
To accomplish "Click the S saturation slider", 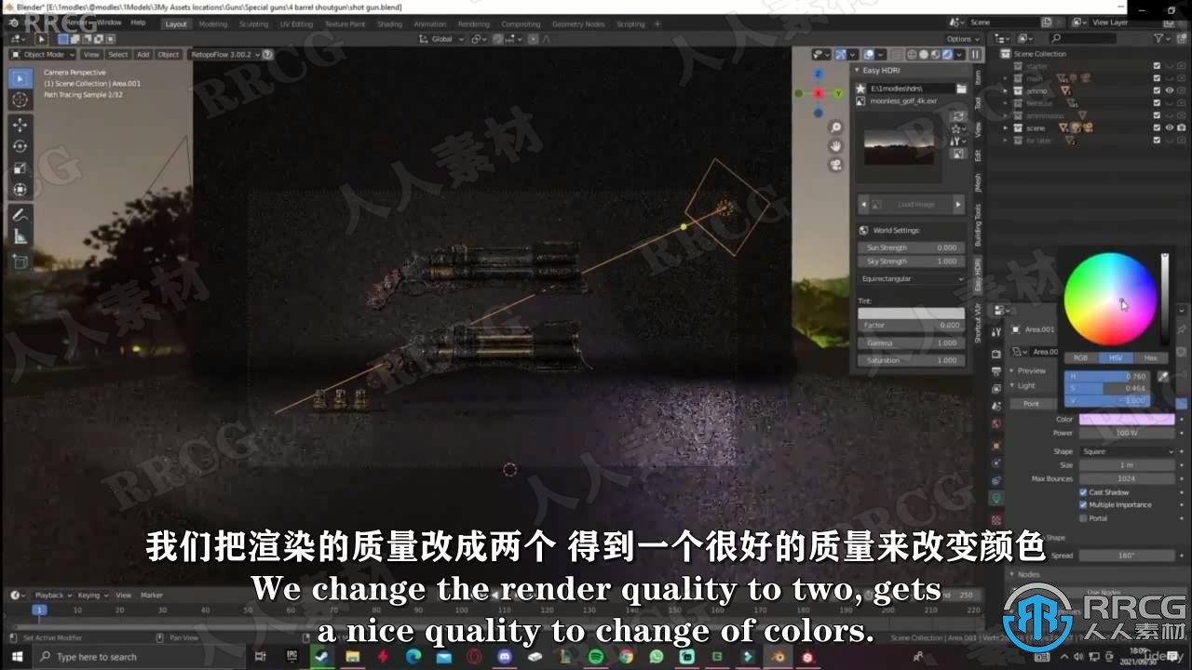I will tap(1107, 388).
